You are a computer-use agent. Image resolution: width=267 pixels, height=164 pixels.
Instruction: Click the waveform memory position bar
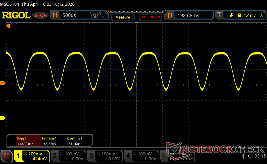point(137,11)
